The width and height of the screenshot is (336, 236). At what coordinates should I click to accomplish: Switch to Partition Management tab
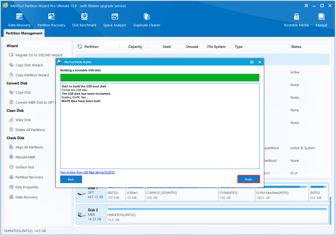[x=24, y=33]
